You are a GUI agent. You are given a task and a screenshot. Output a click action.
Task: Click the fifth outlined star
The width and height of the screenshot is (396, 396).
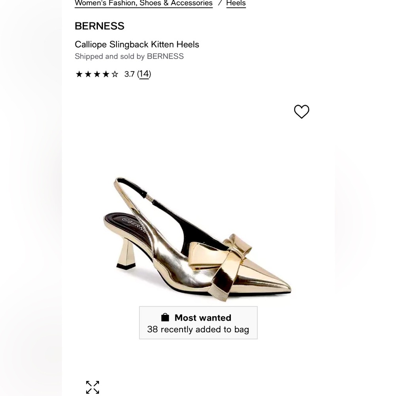point(115,74)
